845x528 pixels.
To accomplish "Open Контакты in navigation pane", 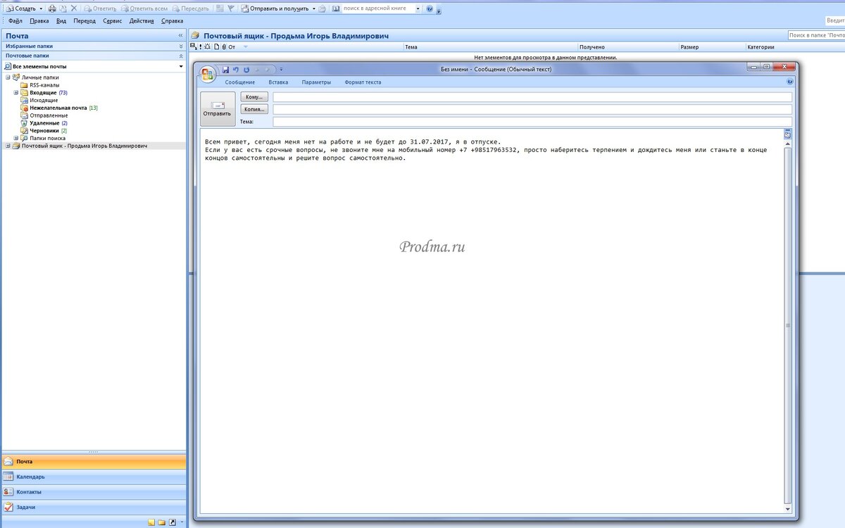I will click(94, 492).
